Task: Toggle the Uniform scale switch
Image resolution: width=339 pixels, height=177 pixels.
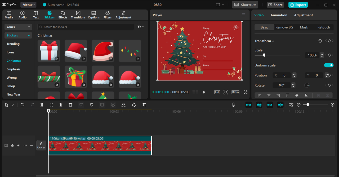Action: point(329,65)
